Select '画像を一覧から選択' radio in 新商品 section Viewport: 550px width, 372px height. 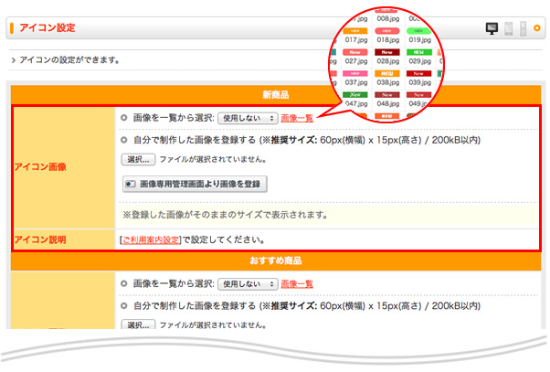tap(124, 118)
